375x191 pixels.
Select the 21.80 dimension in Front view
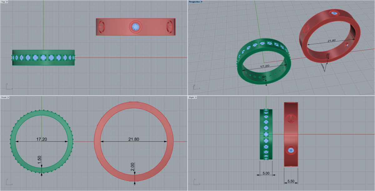(133, 139)
